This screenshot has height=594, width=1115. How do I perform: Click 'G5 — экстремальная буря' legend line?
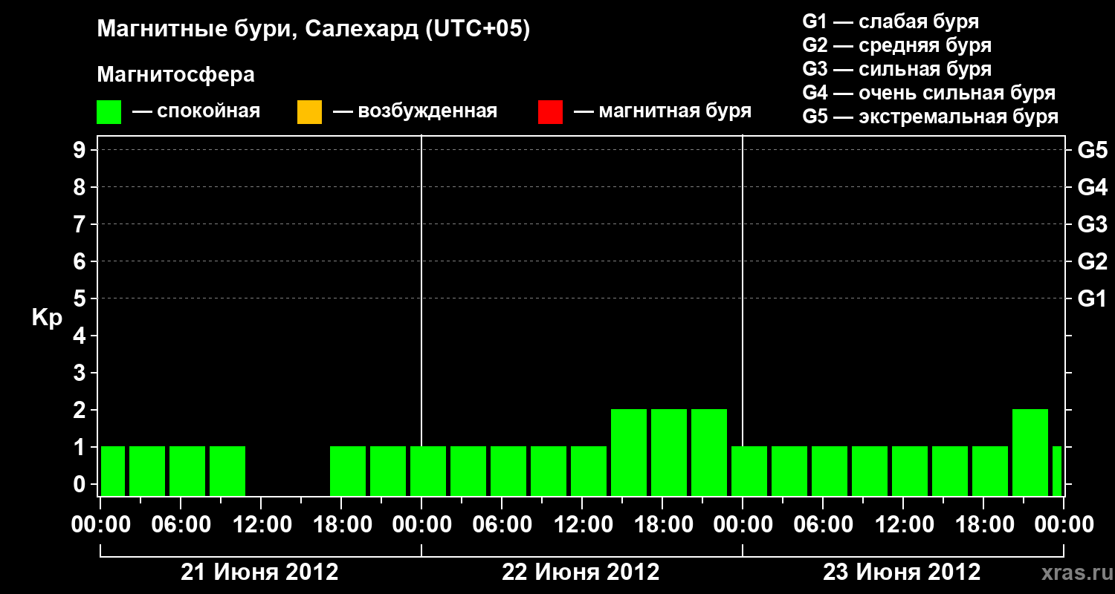coord(930,117)
